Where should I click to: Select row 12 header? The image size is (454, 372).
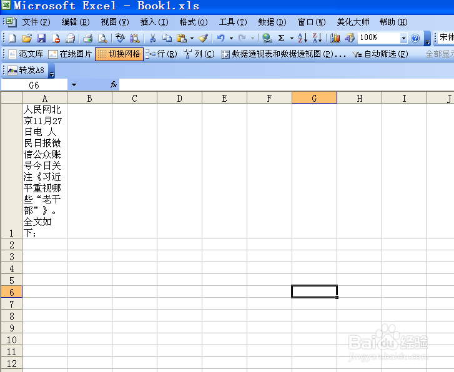[x=12, y=363]
